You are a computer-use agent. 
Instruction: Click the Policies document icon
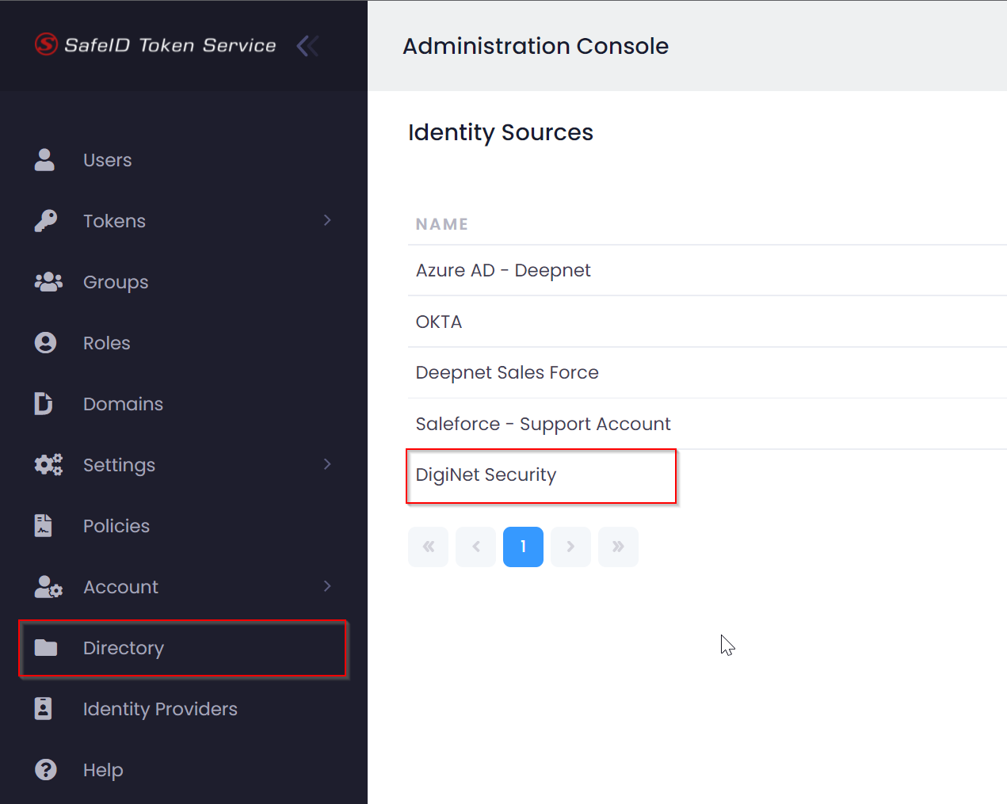coord(44,526)
